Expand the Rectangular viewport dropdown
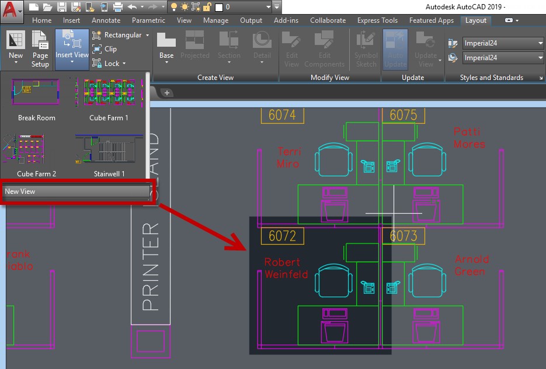Screen dimensions: 546x369 pos(147,35)
